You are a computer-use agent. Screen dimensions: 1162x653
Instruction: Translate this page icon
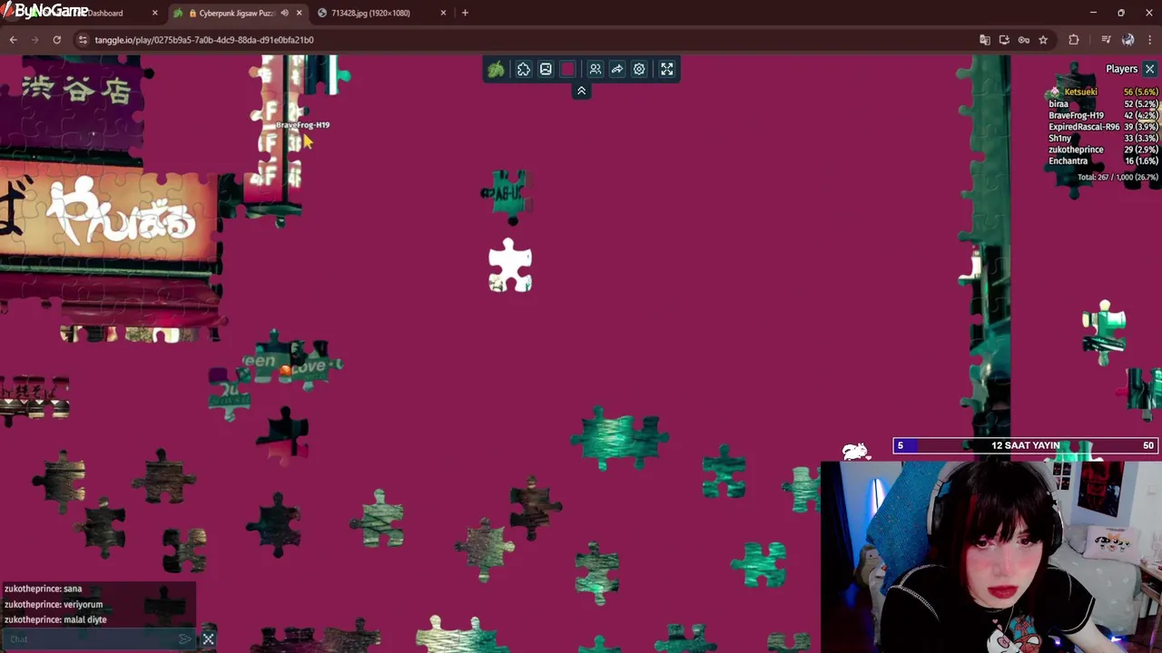coord(984,40)
